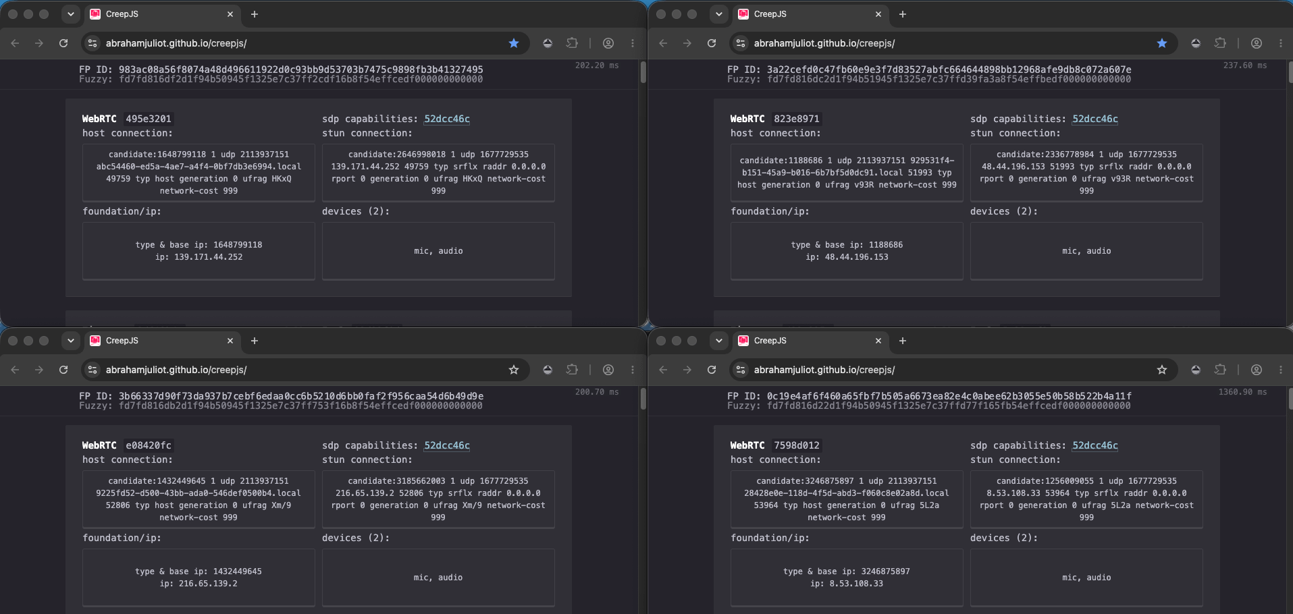View site information in the 139.171.44.252 window
This screenshot has height=614, width=1293.
pos(93,43)
